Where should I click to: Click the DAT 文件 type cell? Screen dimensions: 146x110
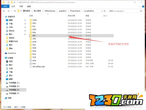89,66
